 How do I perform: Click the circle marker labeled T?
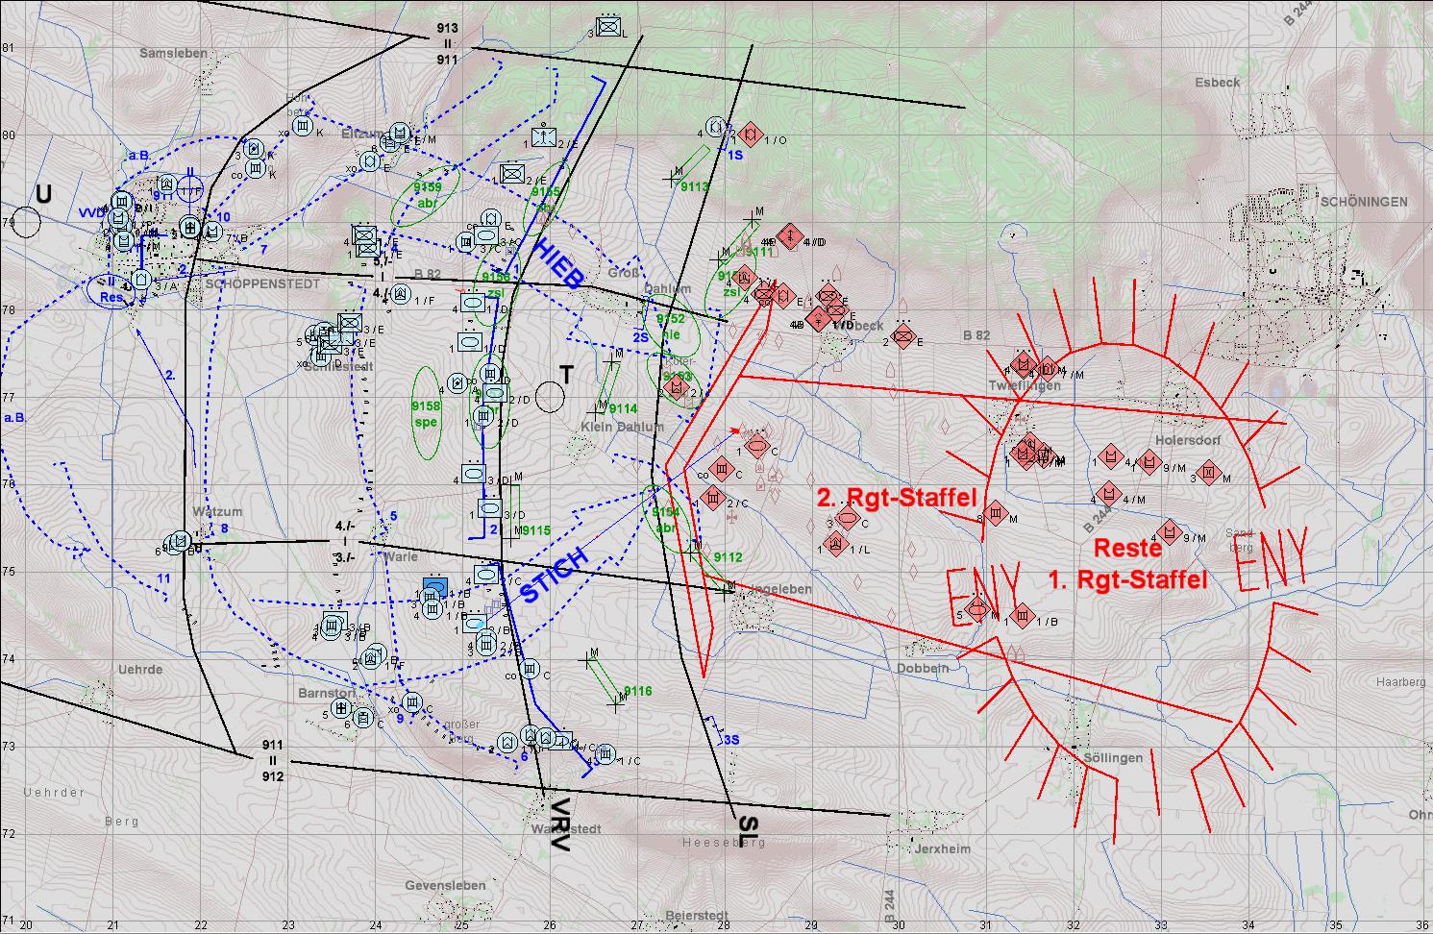tap(550, 394)
